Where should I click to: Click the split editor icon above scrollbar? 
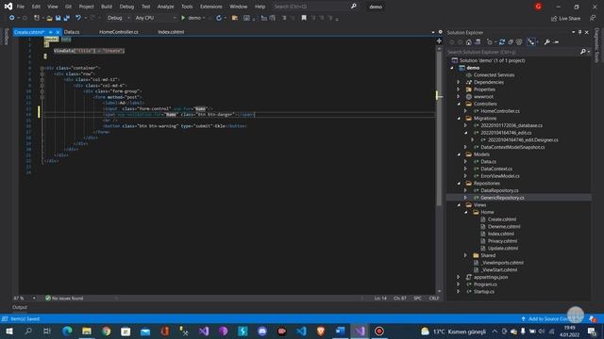[439, 40]
